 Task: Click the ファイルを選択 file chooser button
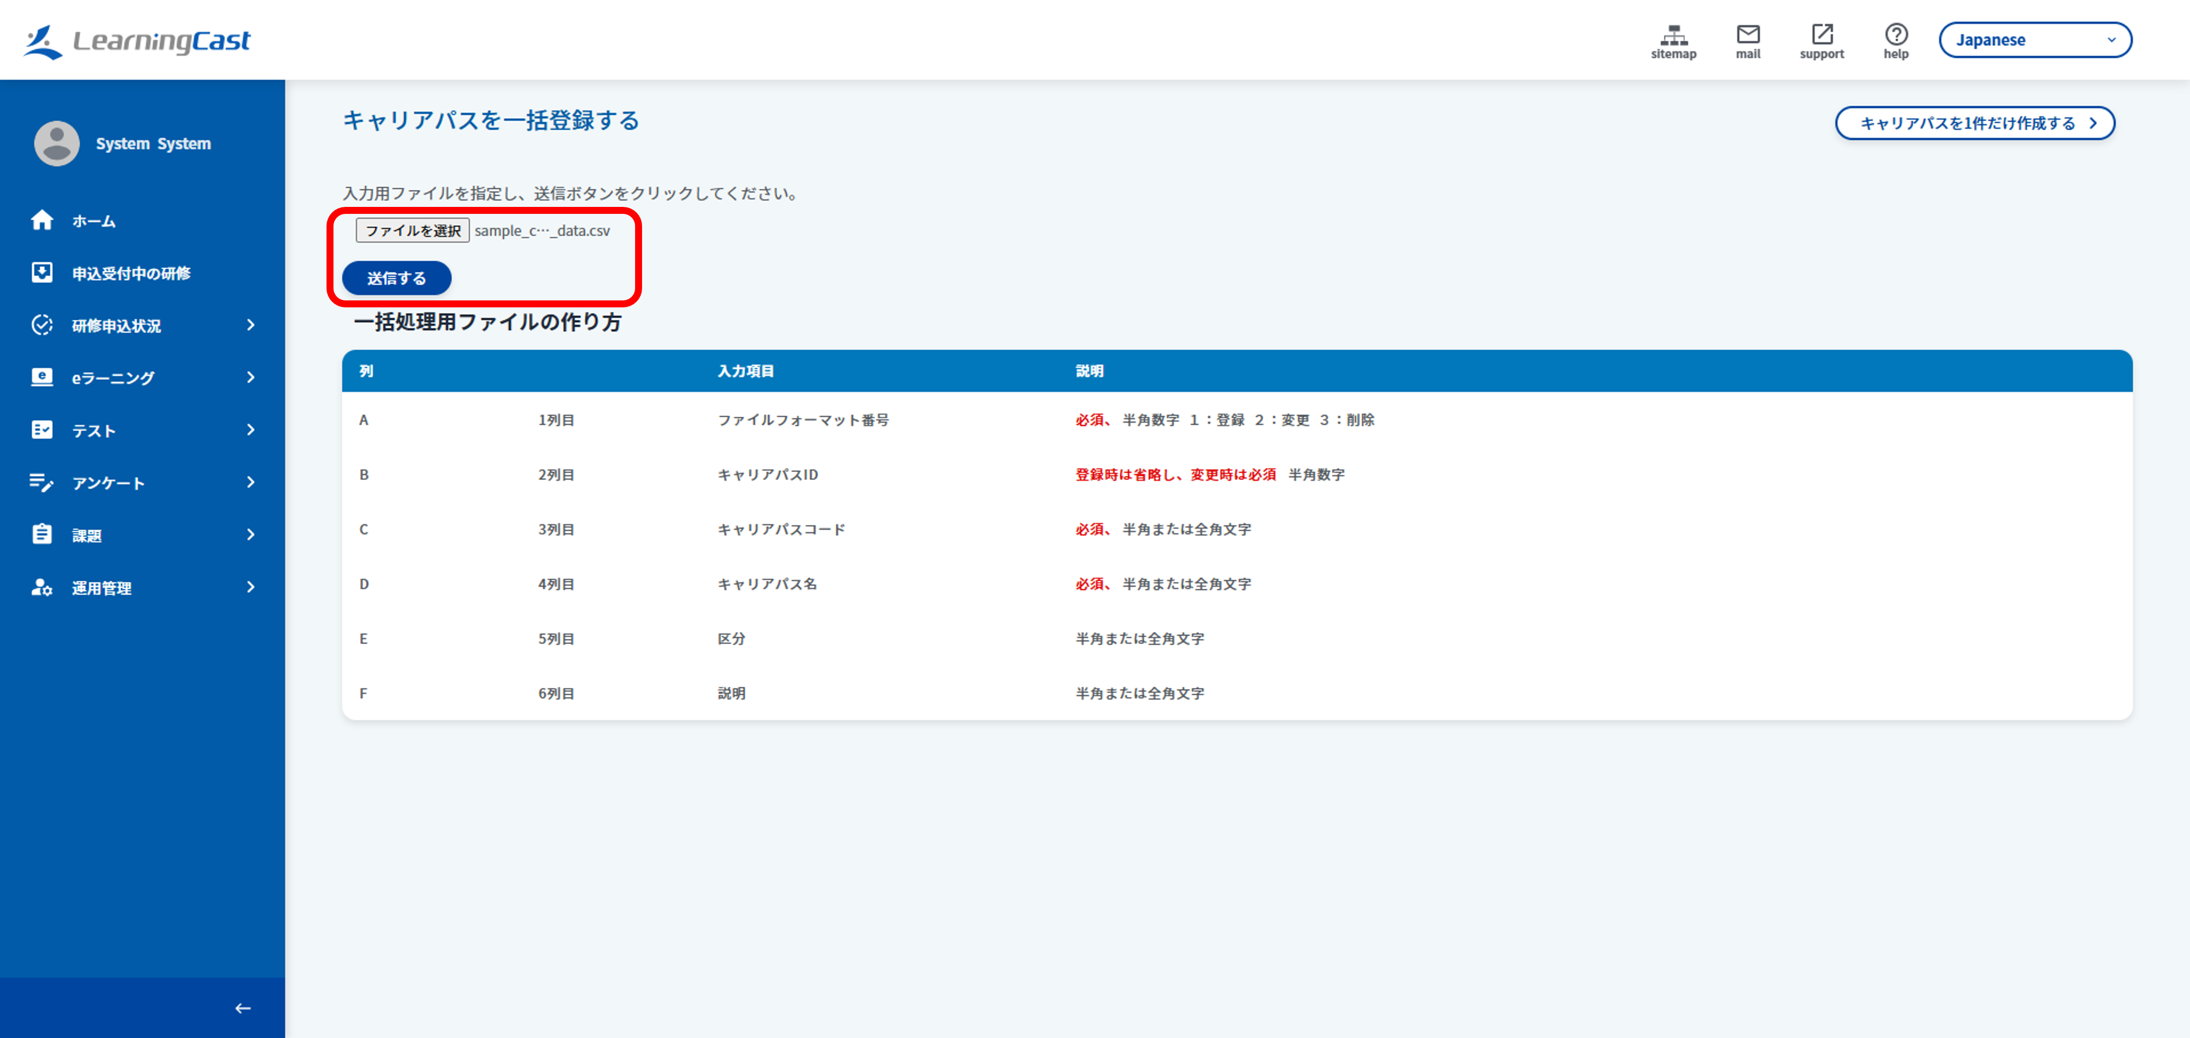coord(412,230)
